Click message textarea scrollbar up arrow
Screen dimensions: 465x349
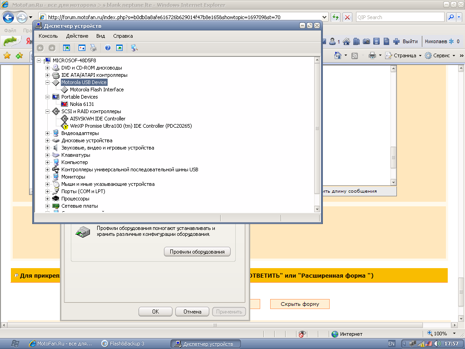(393, 69)
